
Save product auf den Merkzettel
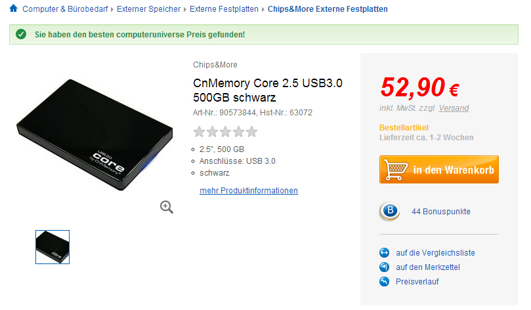pos(427,267)
